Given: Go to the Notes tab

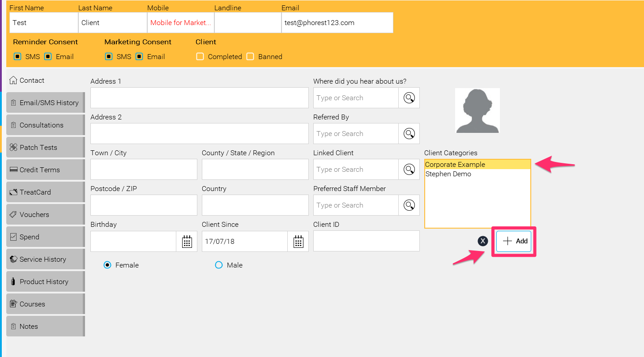Looking at the screenshot, I should 46,327.
